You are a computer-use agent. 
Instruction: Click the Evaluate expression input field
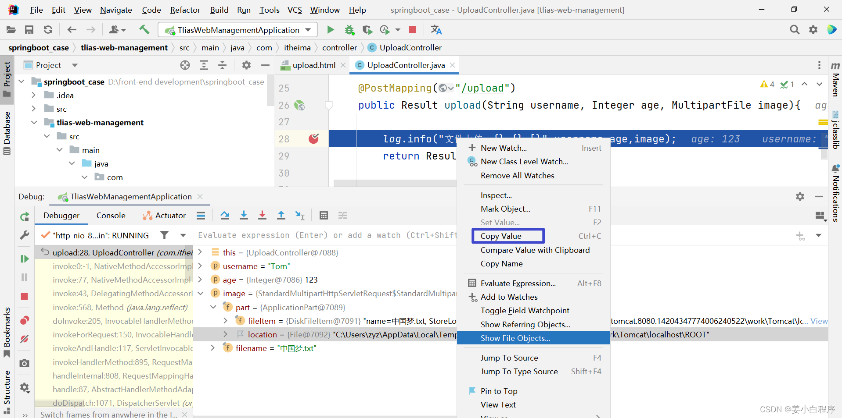(x=325, y=235)
